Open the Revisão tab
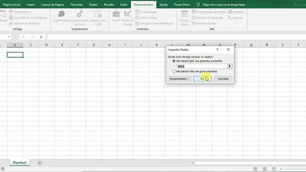Screen dimensions: 306x172 click(x=109, y=4)
